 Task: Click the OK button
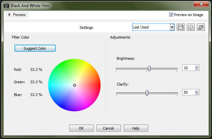81,128
